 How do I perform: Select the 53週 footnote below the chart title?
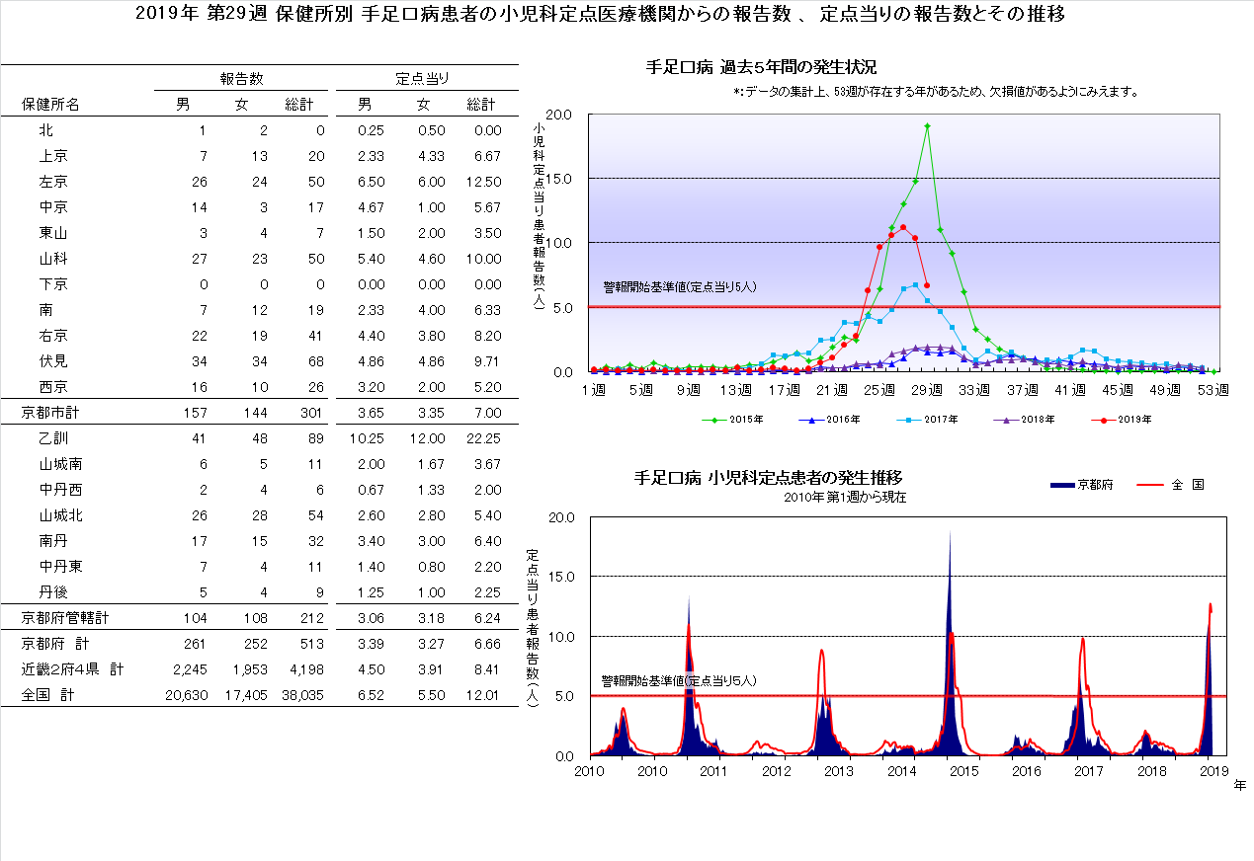coord(937,92)
